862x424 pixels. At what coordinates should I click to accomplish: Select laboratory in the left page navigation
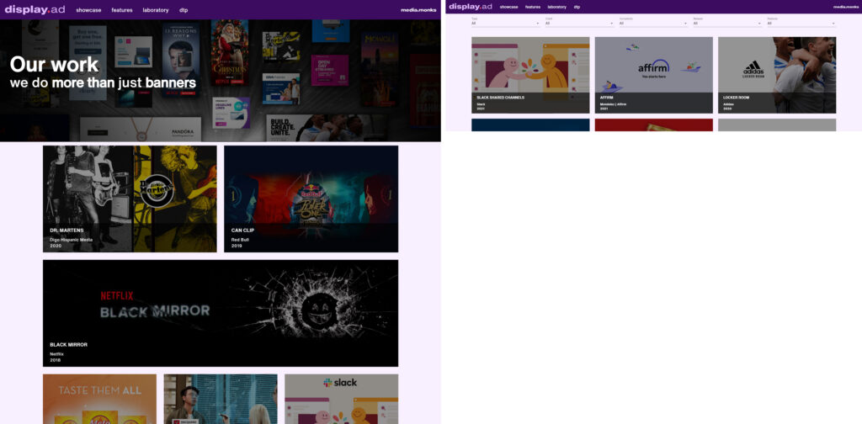[156, 10]
